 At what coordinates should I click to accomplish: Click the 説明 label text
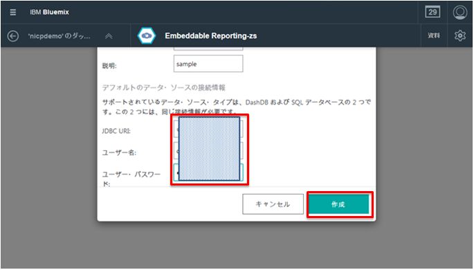pos(109,66)
